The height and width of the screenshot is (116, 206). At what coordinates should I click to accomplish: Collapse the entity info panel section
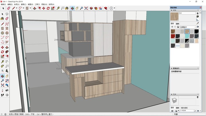click(x=172, y=68)
